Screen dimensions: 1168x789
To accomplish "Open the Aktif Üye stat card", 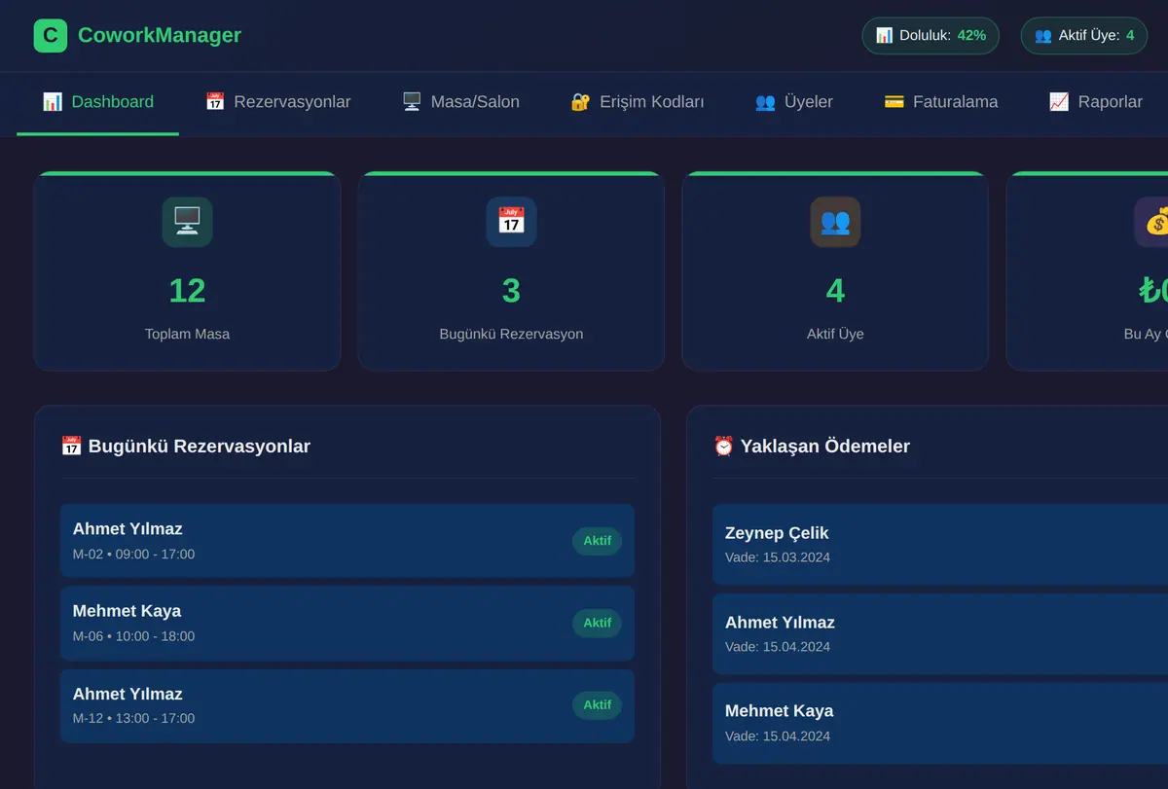I will tap(835, 271).
